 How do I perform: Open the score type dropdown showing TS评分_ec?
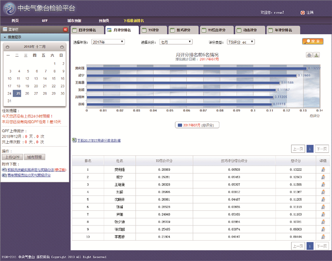(240, 42)
